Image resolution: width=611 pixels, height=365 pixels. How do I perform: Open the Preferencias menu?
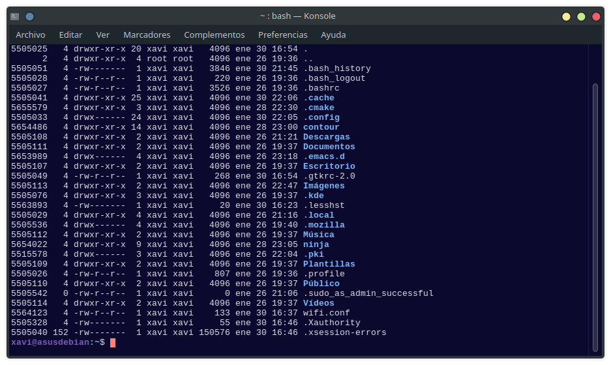[283, 35]
